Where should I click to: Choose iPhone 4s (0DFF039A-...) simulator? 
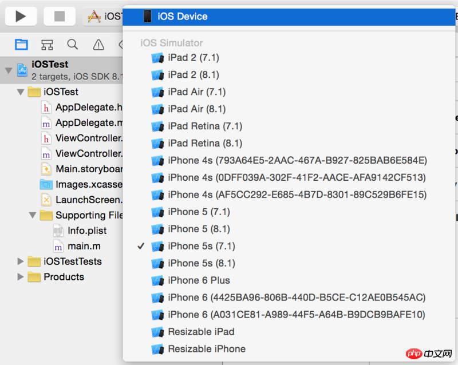tap(289, 178)
